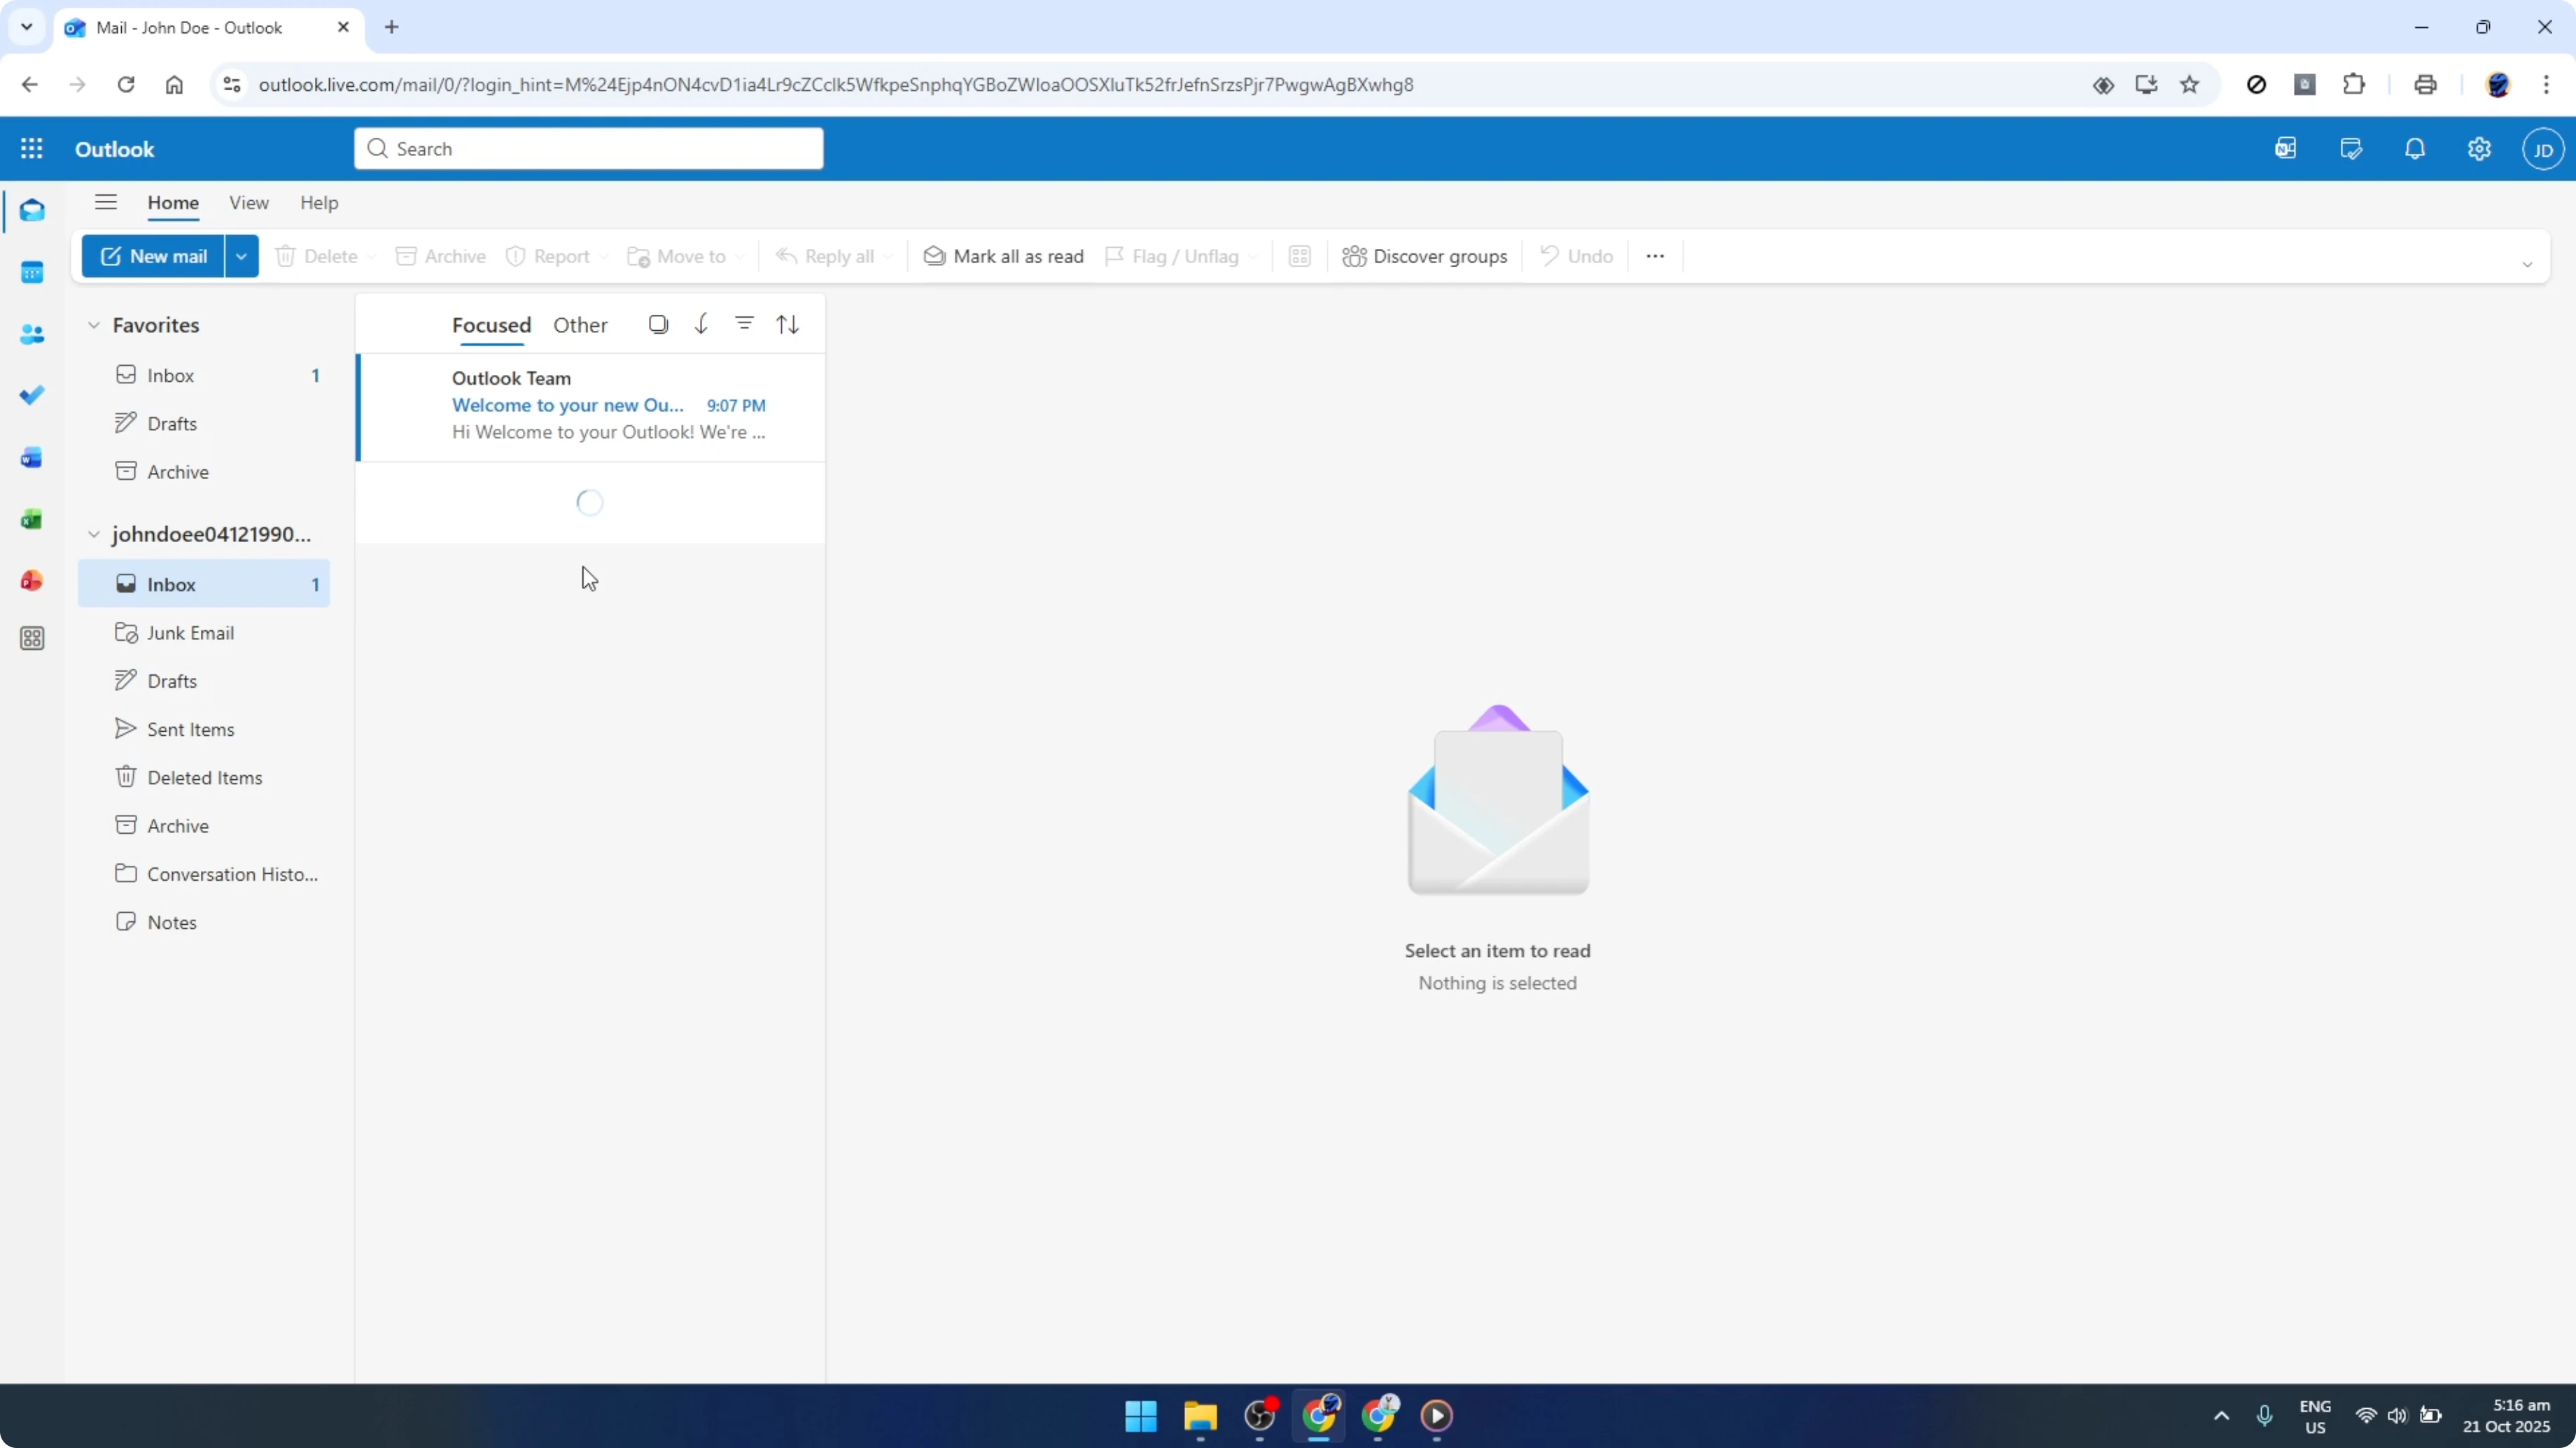Open the Sort icon in message list
Image resolution: width=2576 pixels, height=1448 pixels.
point(788,324)
